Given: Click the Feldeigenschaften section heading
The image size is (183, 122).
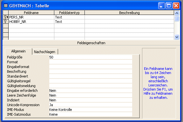Looking at the screenshot, I should [91, 43].
